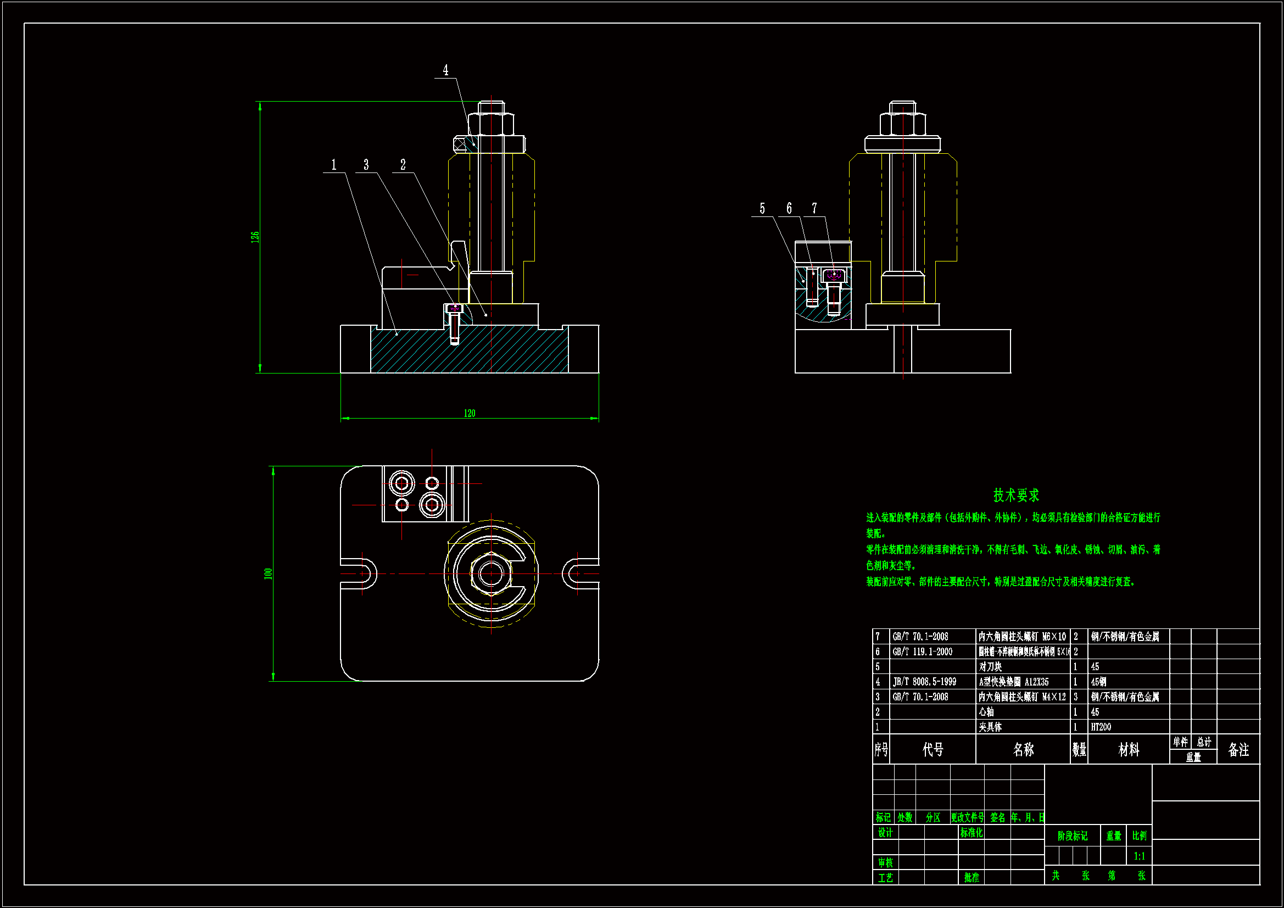Image resolution: width=1284 pixels, height=908 pixels.
Task: Click the hex nut in plan view
Action: point(491,573)
